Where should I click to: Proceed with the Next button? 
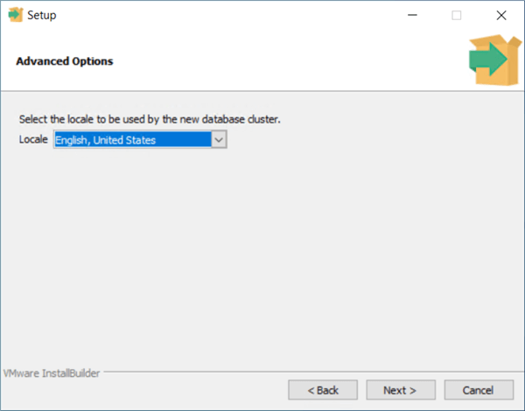(401, 389)
